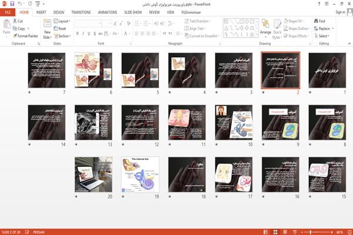This screenshot has width=353, height=235.
Task: Switch to the DESIGN tab
Action: (59, 12)
